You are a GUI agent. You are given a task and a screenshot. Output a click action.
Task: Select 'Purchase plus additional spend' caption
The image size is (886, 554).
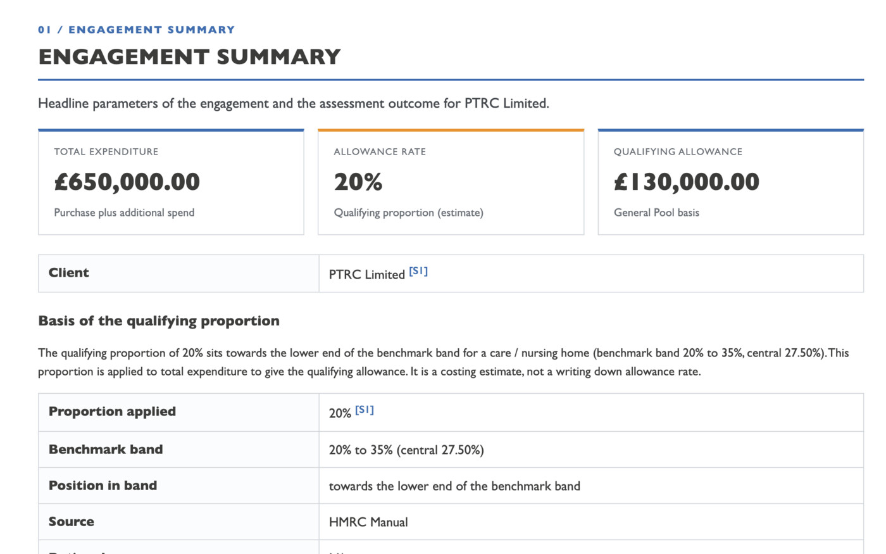[x=124, y=213]
